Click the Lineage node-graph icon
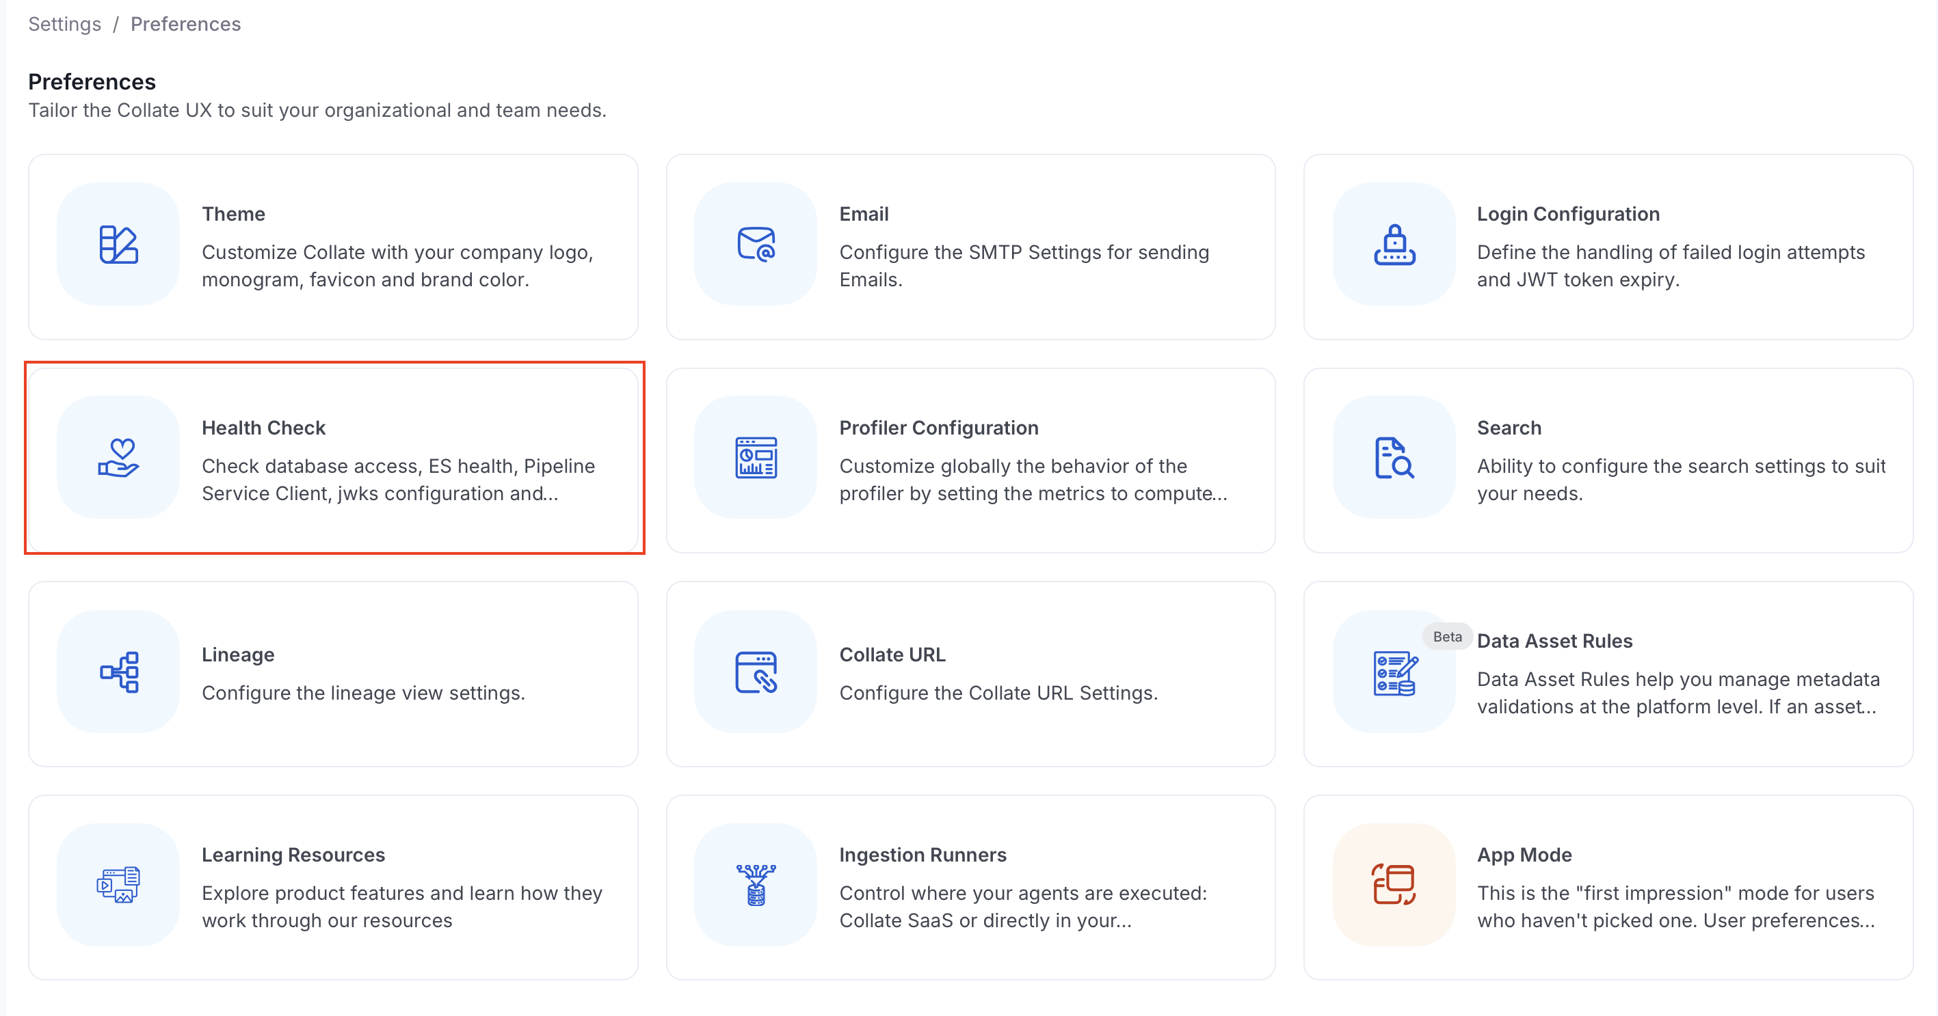The width and height of the screenshot is (1938, 1016). 119,672
